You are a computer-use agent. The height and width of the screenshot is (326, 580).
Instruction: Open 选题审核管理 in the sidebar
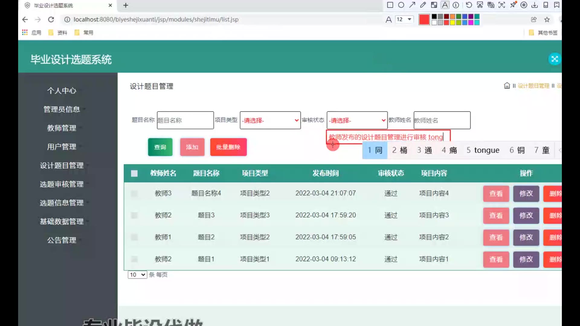click(x=62, y=184)
